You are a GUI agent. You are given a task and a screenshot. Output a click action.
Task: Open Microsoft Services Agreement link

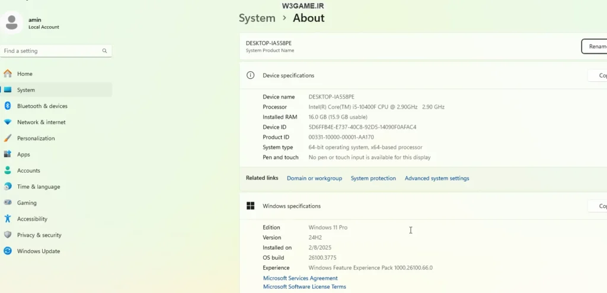(301, 278)
